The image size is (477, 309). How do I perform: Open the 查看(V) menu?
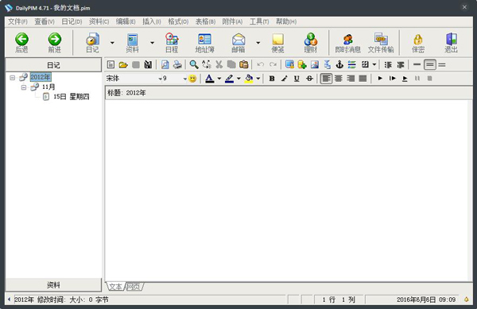pos(44,21)
